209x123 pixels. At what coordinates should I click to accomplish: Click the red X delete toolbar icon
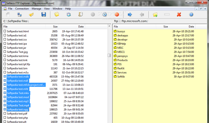click(x=179, y=14)
